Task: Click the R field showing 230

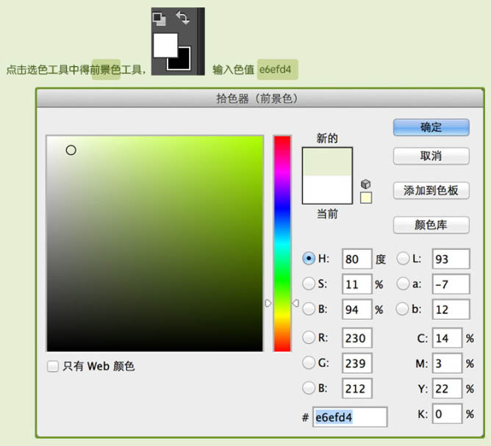Action: coord(357,338)
